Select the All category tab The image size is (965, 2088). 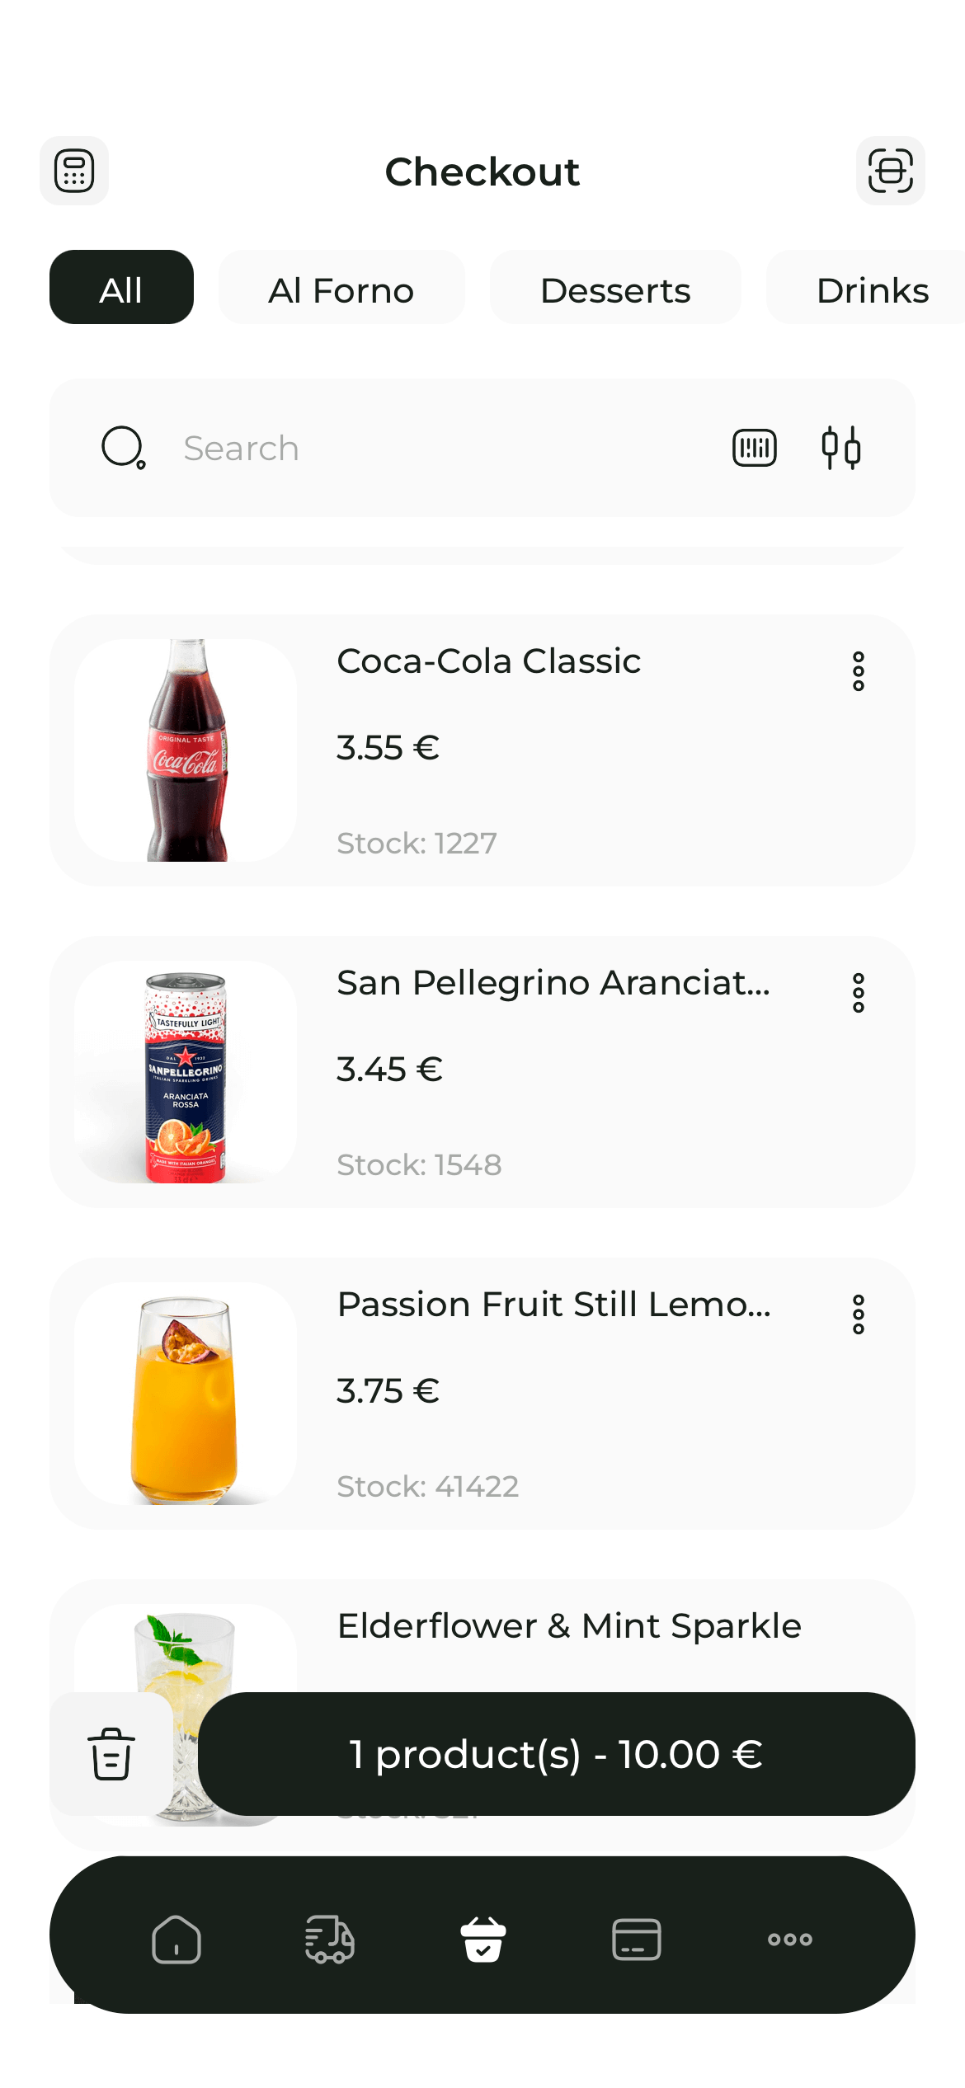click(121, 287)
